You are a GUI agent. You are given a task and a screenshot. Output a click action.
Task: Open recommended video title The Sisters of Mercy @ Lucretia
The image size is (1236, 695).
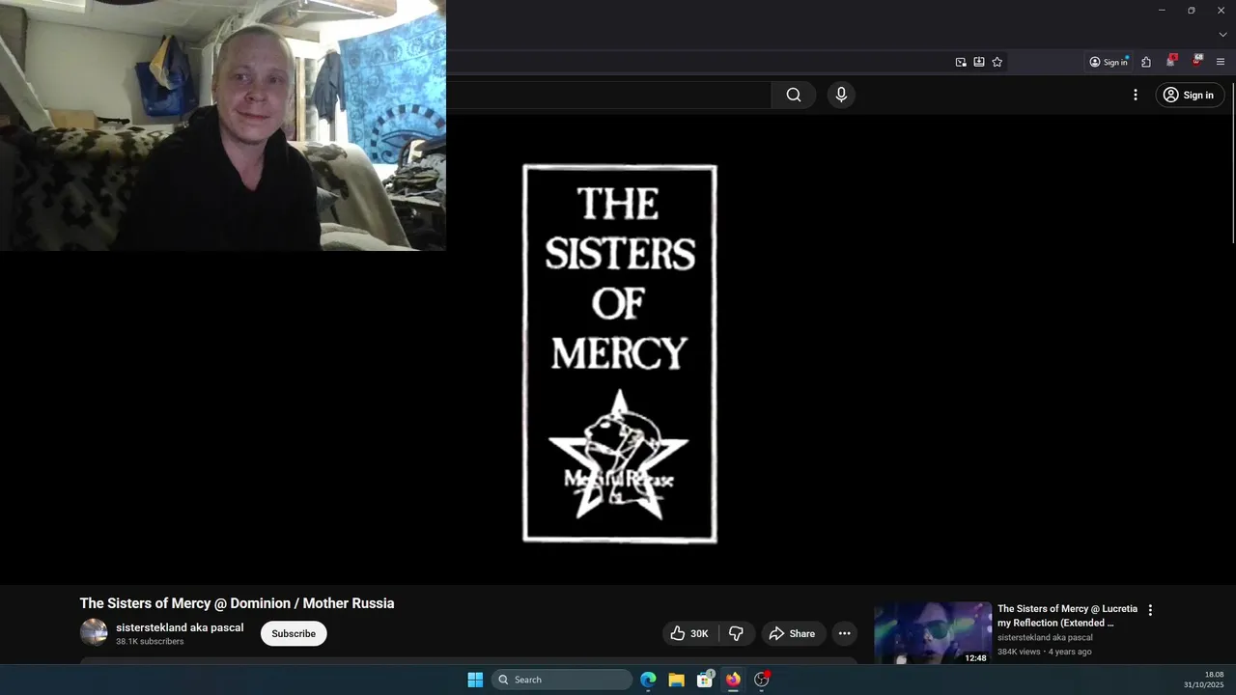click(1067, 616)
